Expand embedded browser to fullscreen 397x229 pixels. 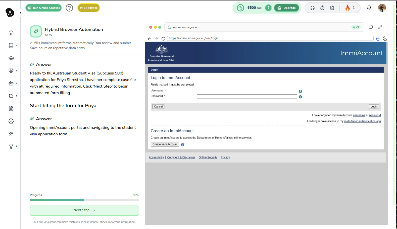tap(380, 27)
